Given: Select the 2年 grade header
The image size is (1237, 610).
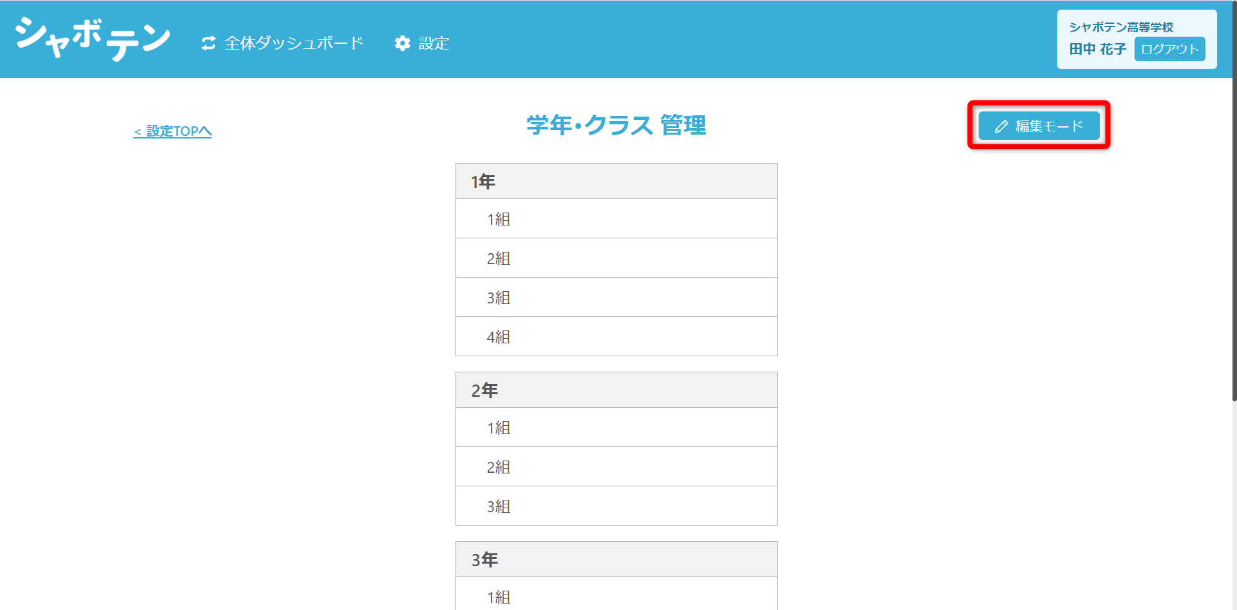Looking at the screenshot, I should (x=617, y=390).
